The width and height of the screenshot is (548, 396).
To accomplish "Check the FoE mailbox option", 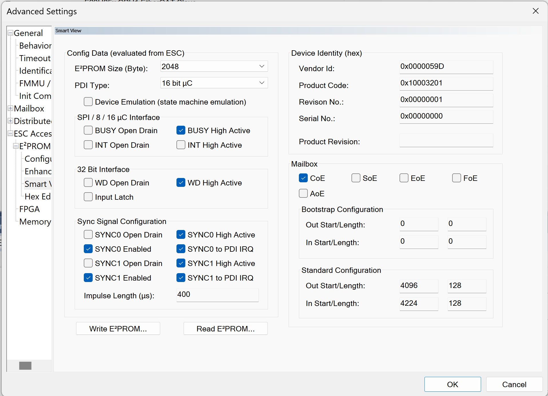I will (x=456, y=178).
